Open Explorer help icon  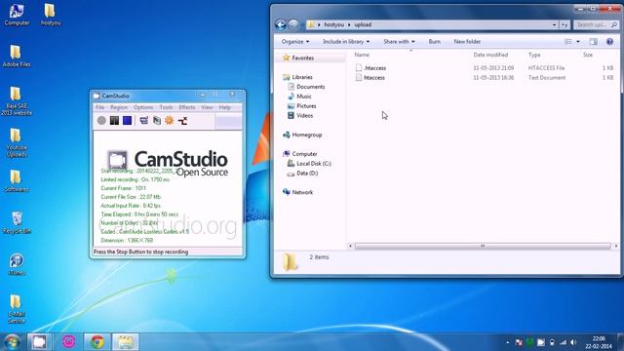(609, 41)
